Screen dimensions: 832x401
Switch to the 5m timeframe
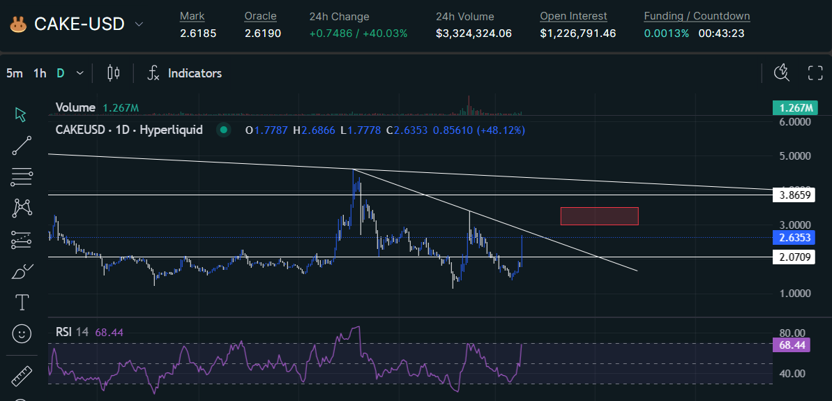click(14, 73)
